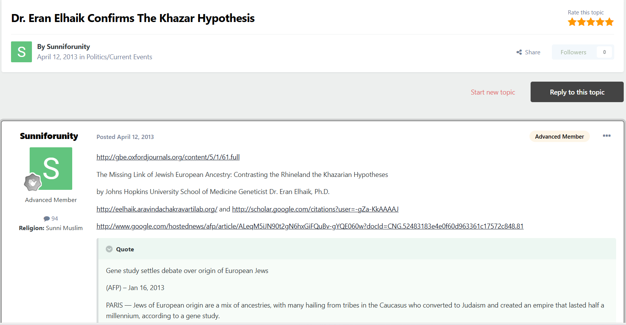Click the rank badge on Sunniforunity's avatar

click(32, 182)
